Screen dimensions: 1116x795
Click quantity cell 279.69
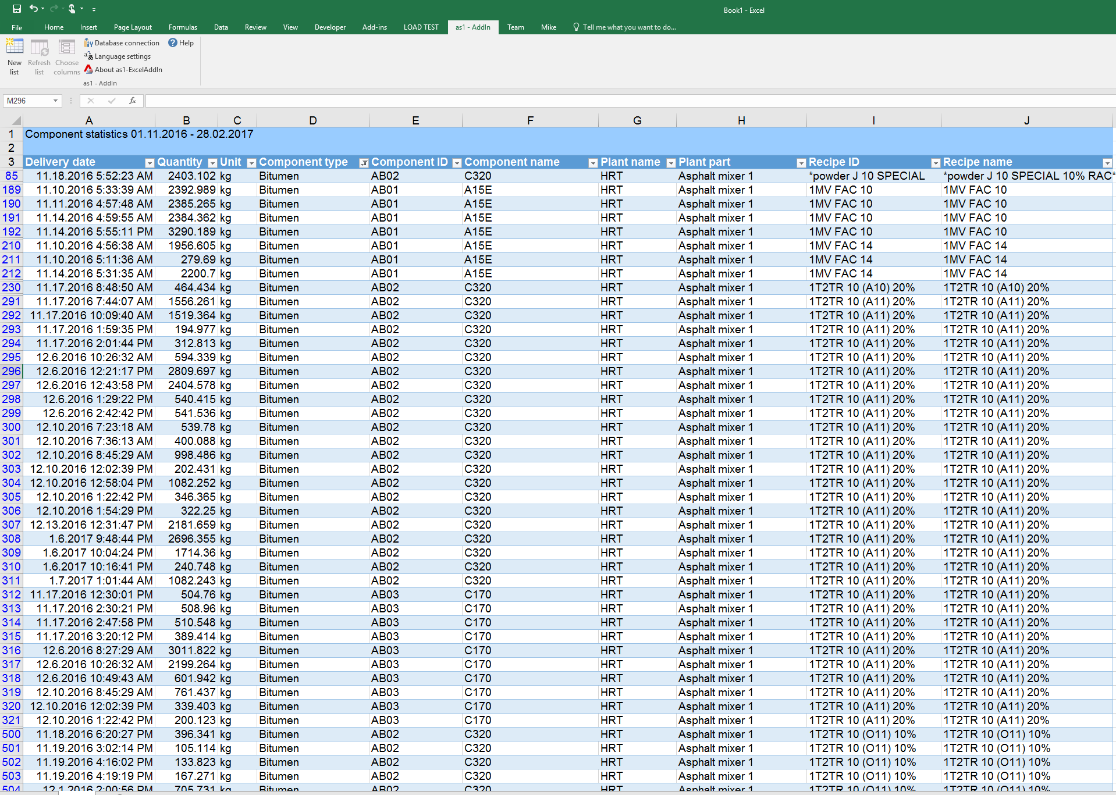[x=186, y=259]
